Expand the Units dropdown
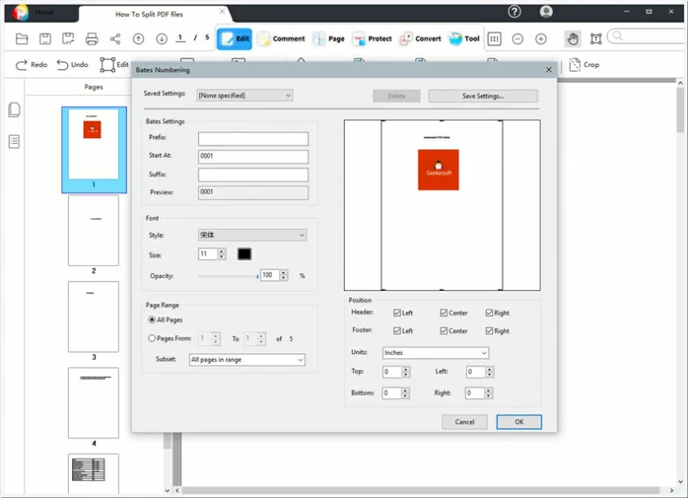 pyautogui.click(x=435, y=352)
